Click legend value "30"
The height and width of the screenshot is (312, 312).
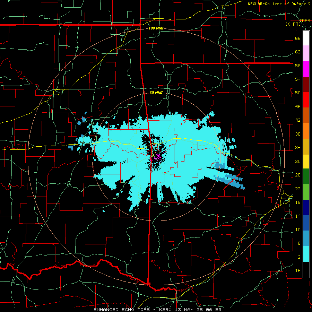click(298, 161)
